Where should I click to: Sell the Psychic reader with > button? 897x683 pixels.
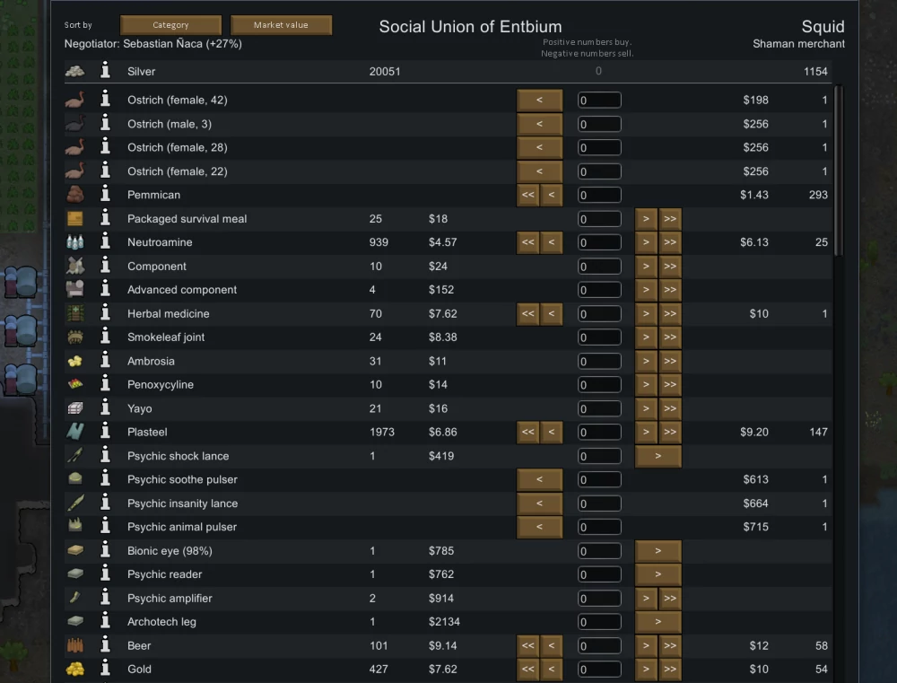[658, 574]
